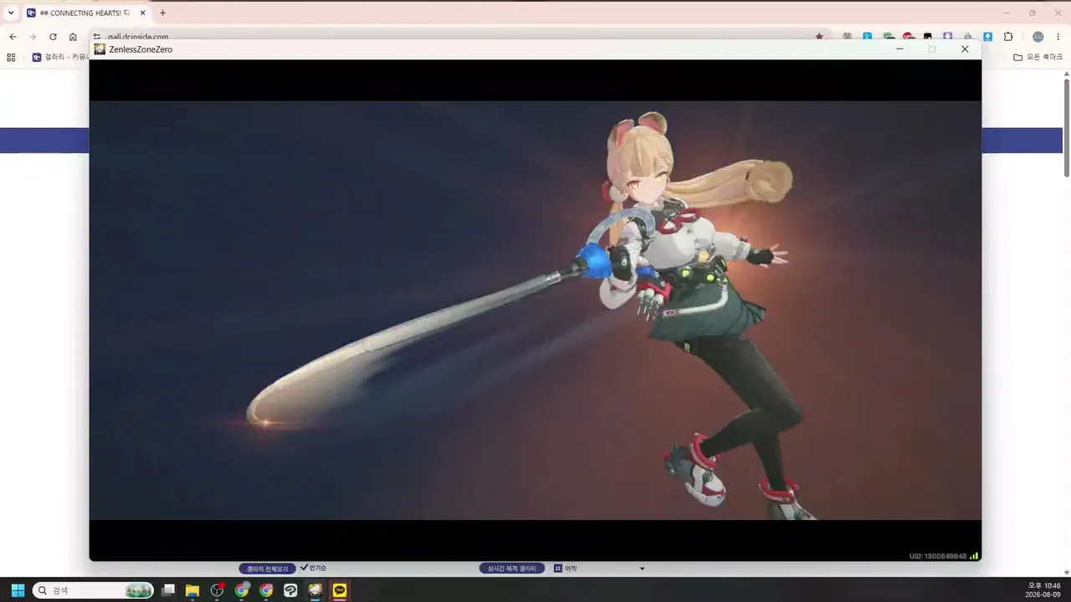
Task: Open the KakaoTalk taskbar icon
Action: [340, 590]
